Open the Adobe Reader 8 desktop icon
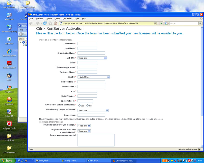This screenshot has width=204, height=163. 9,65
